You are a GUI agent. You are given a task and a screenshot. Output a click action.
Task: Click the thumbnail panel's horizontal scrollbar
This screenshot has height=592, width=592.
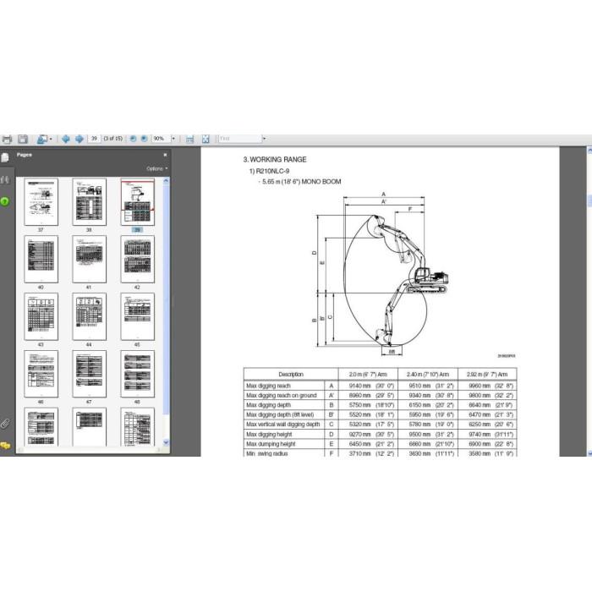click(89, 450)
